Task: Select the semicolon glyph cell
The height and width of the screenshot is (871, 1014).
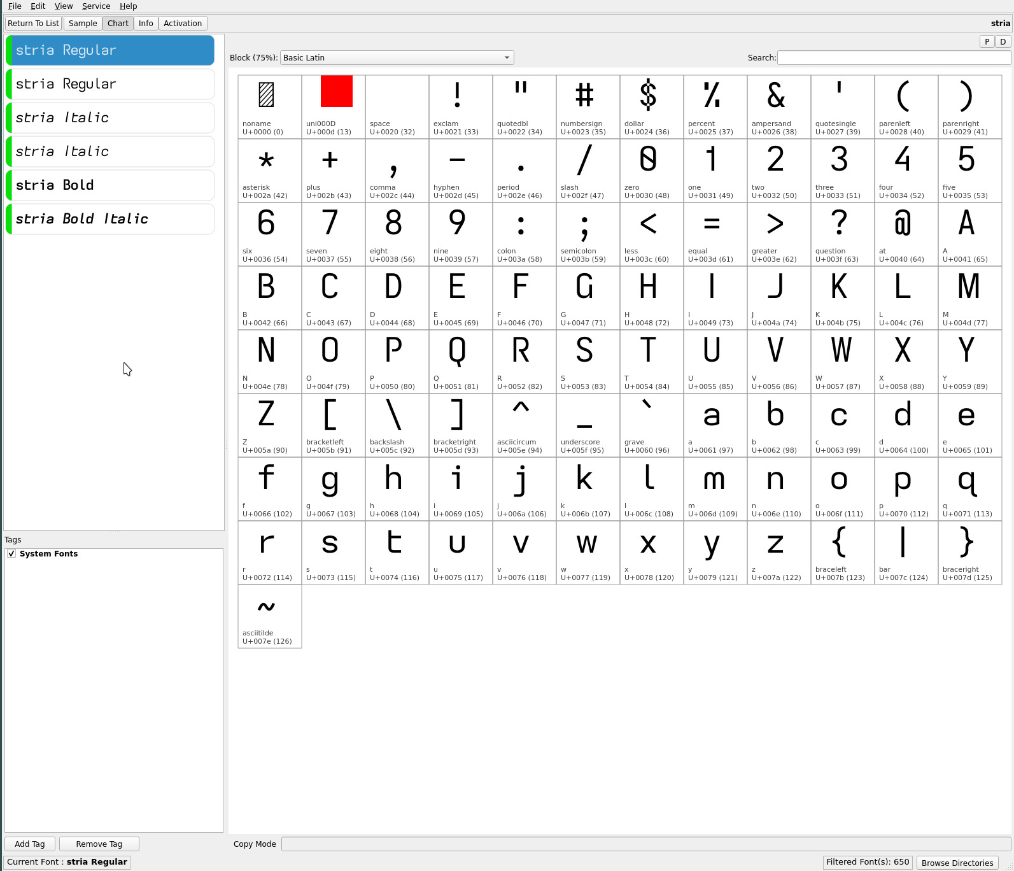Action: coord(588,234)
